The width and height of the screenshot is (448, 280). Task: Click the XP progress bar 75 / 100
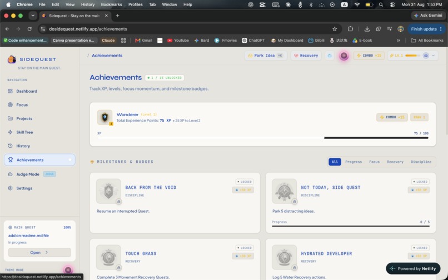pos(263,138)
